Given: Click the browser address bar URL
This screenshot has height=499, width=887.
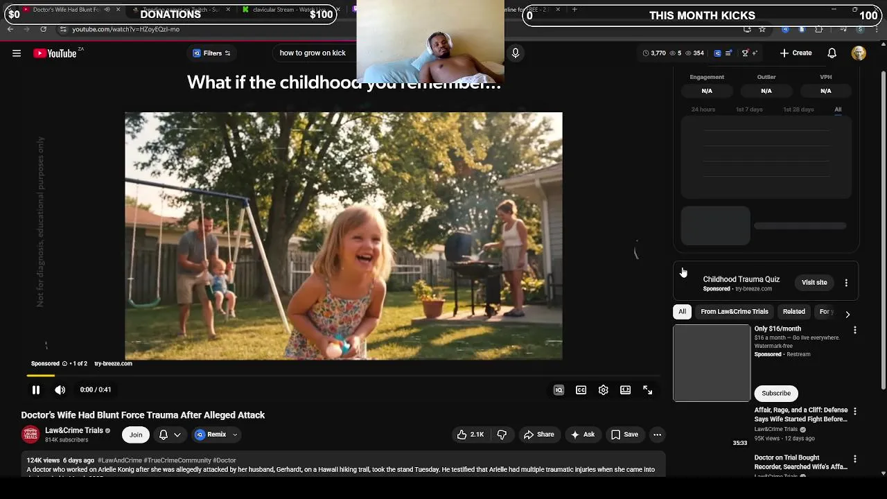Looking at the screenshot, I should point(125,29).
